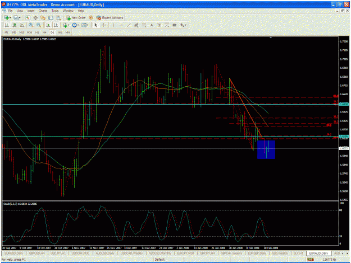
Task: Switch to the USDCAD,Weekly chart tab
Action: (x=131, y=253)
